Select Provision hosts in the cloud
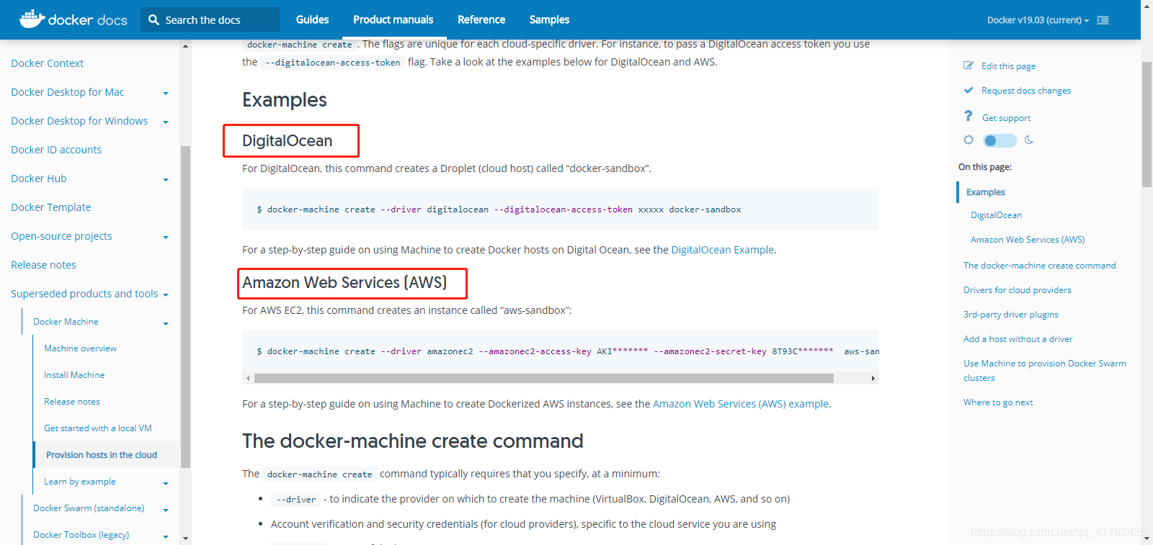Viewport: 1153px width, 545px height. coord(102,455)
